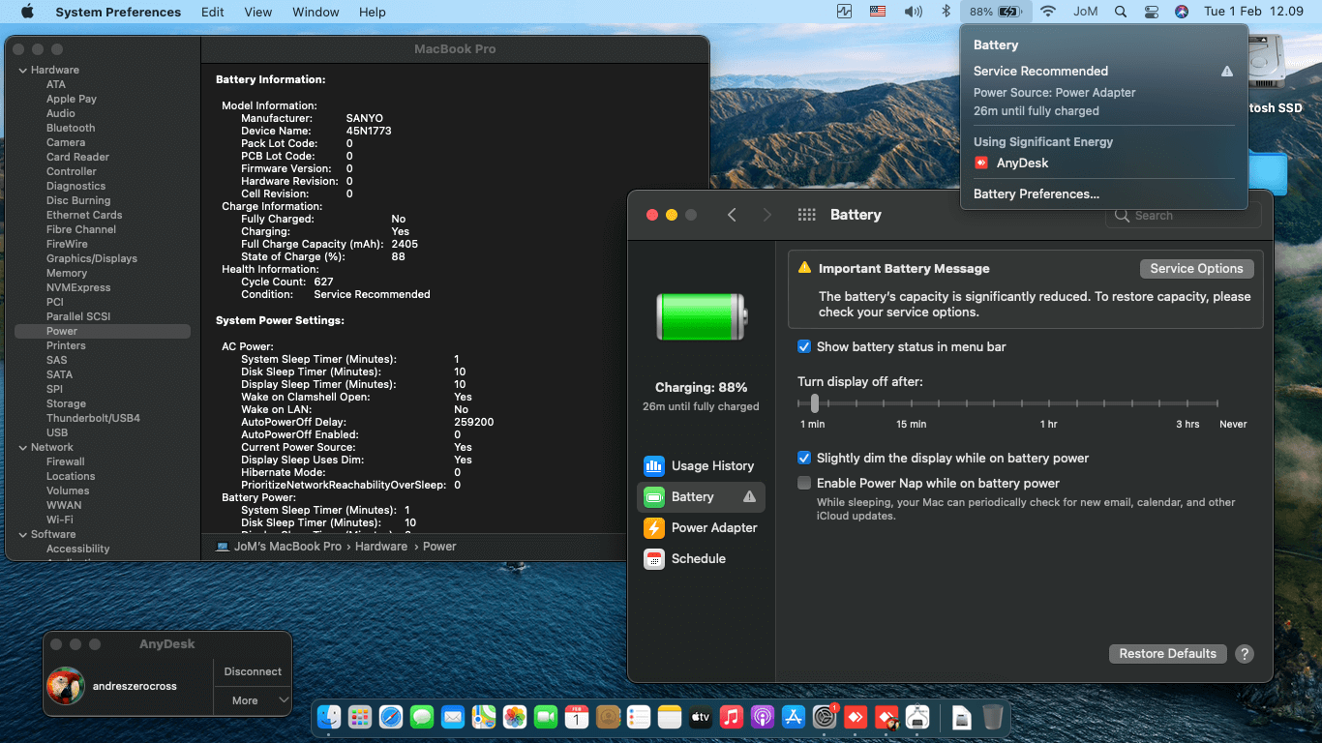Click the Turn display off slider handle
The image size is (1322, 743).
pos(815,403)
